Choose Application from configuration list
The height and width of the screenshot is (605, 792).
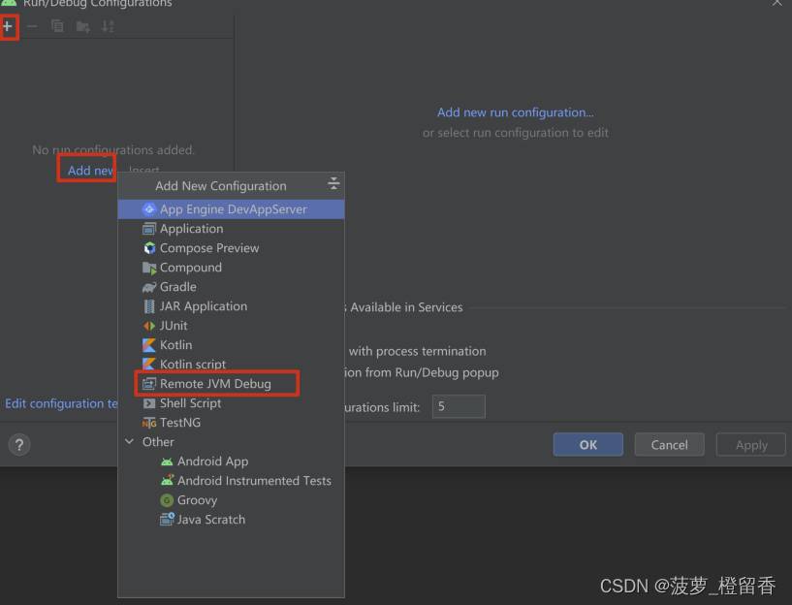coord(231,229)
